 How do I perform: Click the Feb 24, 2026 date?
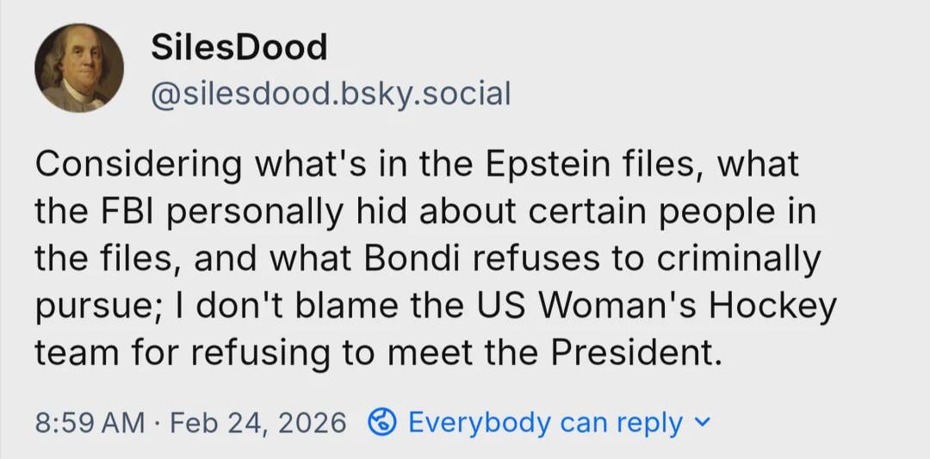click(258, 423)
